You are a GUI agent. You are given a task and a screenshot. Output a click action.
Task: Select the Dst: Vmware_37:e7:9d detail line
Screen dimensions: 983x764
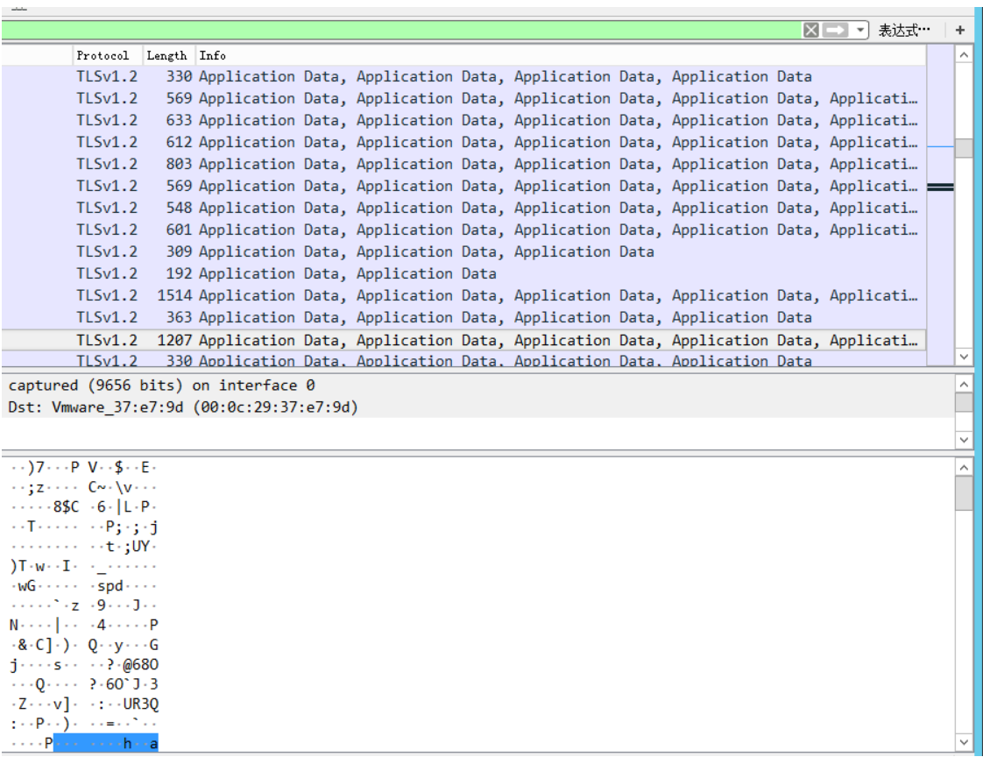point(184,407)
